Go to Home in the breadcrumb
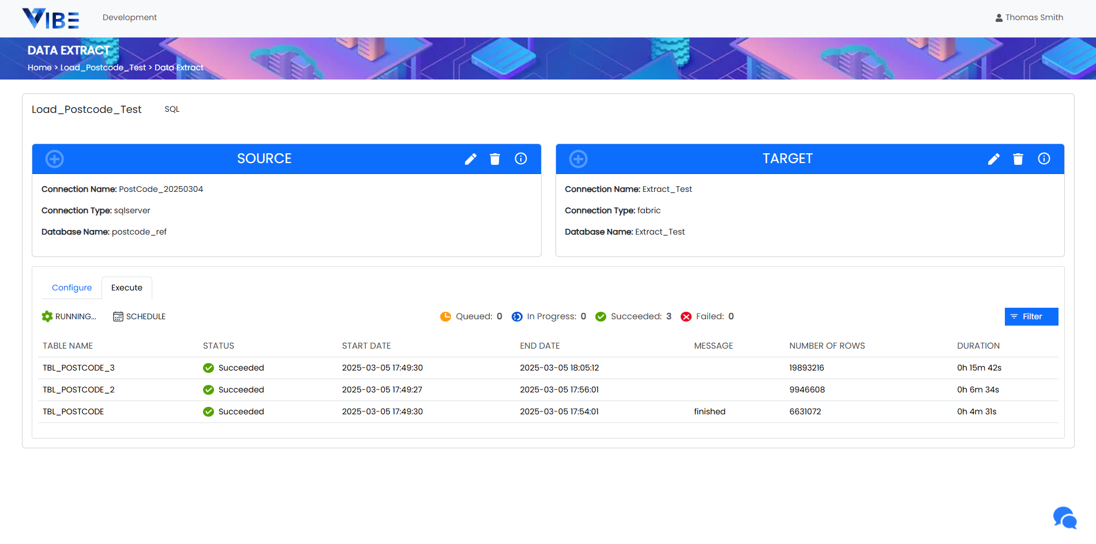This screenshot has height=544, width=1096. (39, 67)
